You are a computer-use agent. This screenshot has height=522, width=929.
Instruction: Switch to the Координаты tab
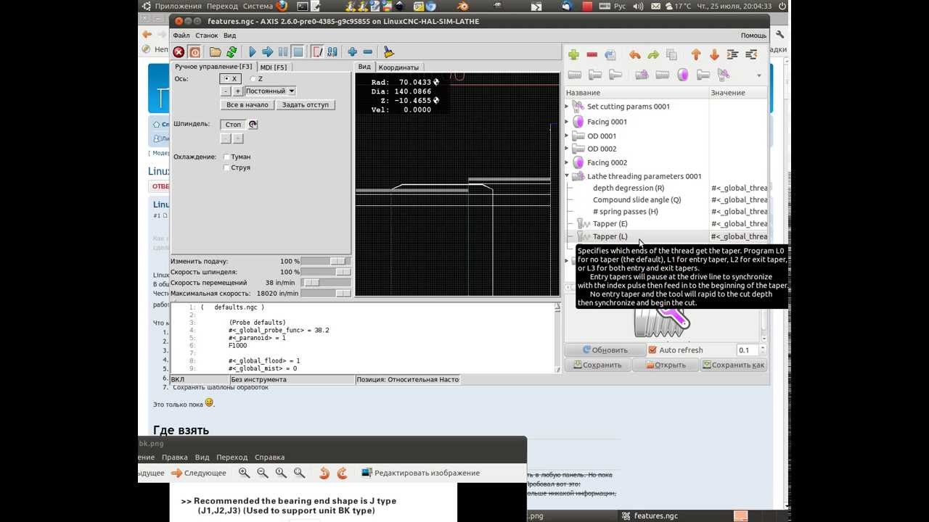(x=398, y=67)
